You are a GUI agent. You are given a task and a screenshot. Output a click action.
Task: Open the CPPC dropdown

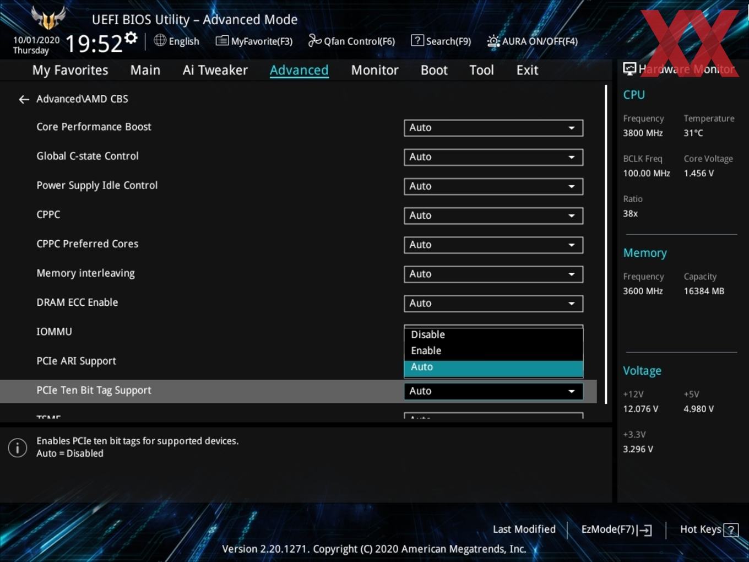493,215
